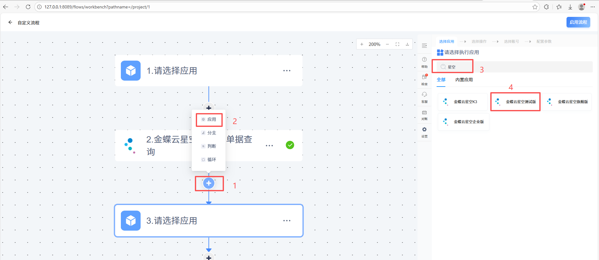This screenshot has width=599, height=260.
Task: Click the fullscreen fit-canvas icon
Action: 397,44
